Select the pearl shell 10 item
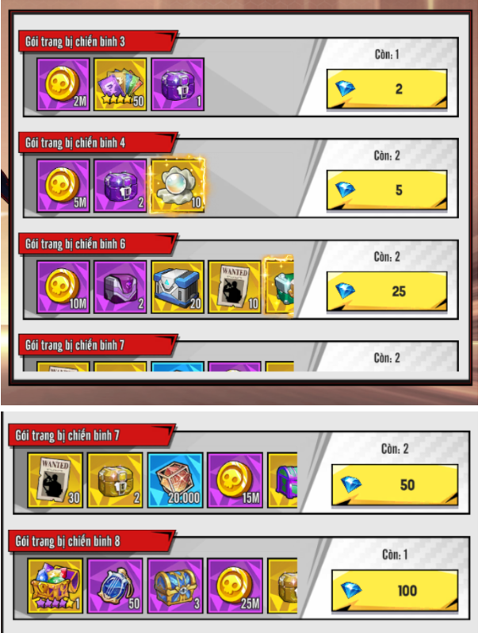482x633 pixels. click(178, 186)
